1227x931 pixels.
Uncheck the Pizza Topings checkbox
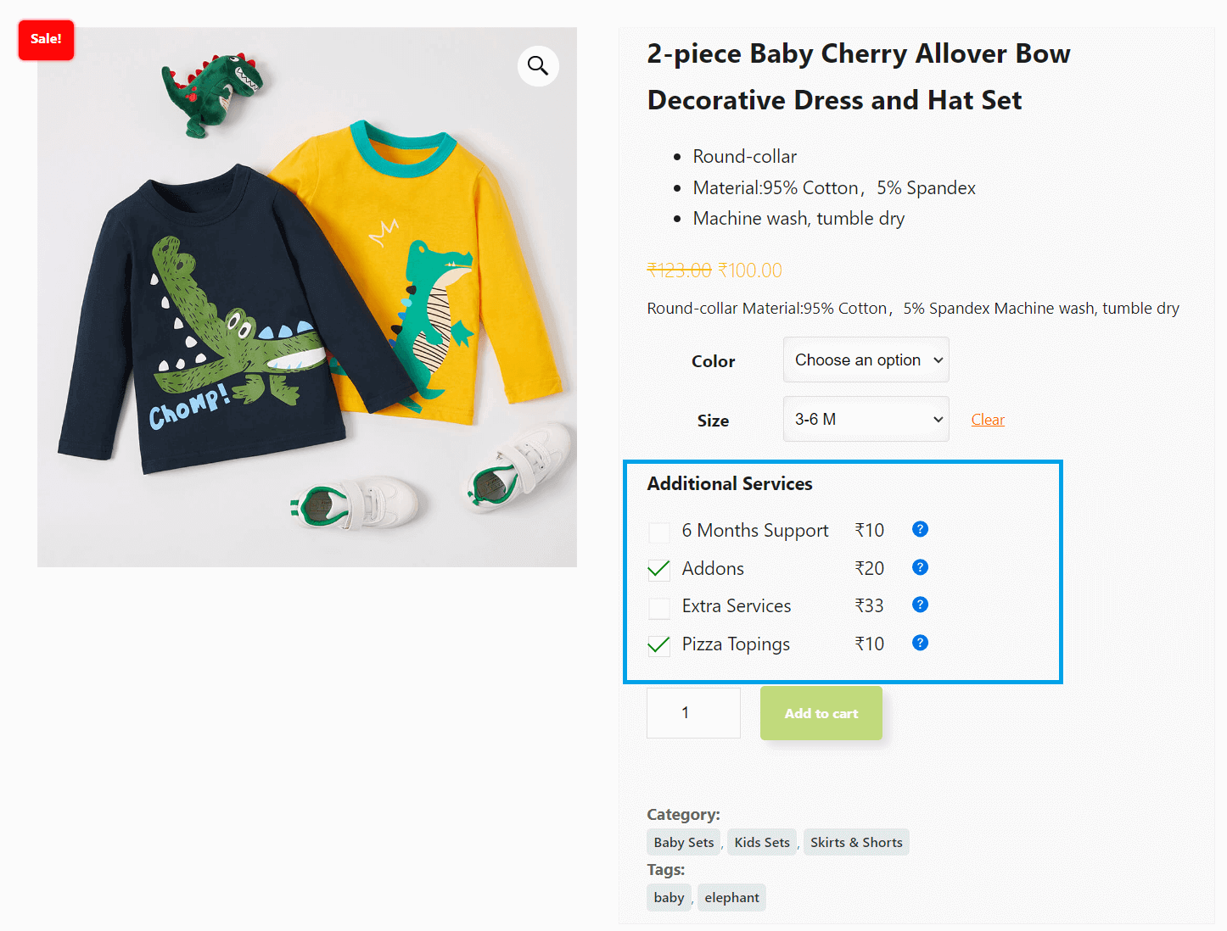659,646
